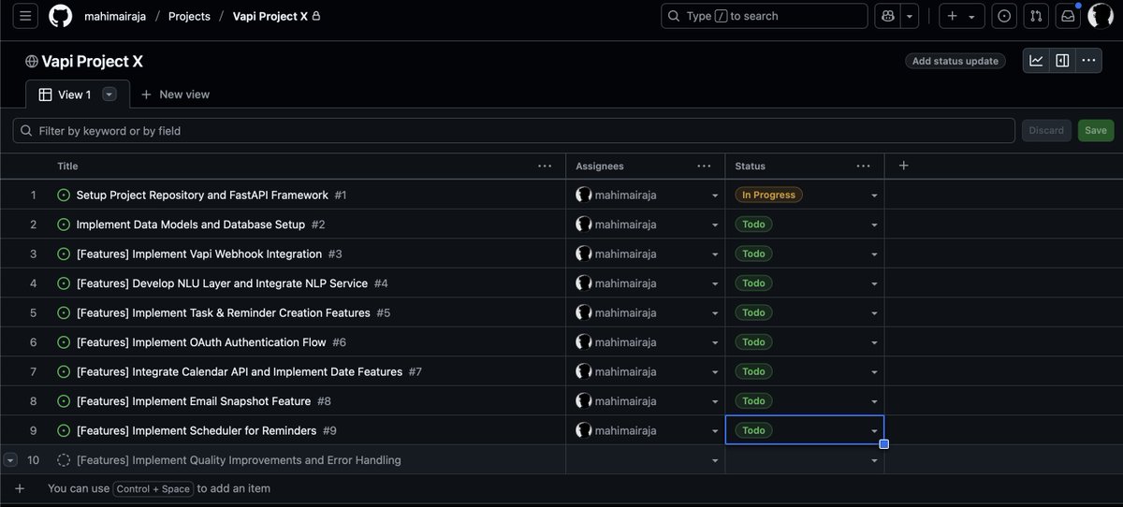Open issue Setup Project Repository and FastAPI Framework
This screenshot has width=1123, height=507.
click(x=202, y=196)
